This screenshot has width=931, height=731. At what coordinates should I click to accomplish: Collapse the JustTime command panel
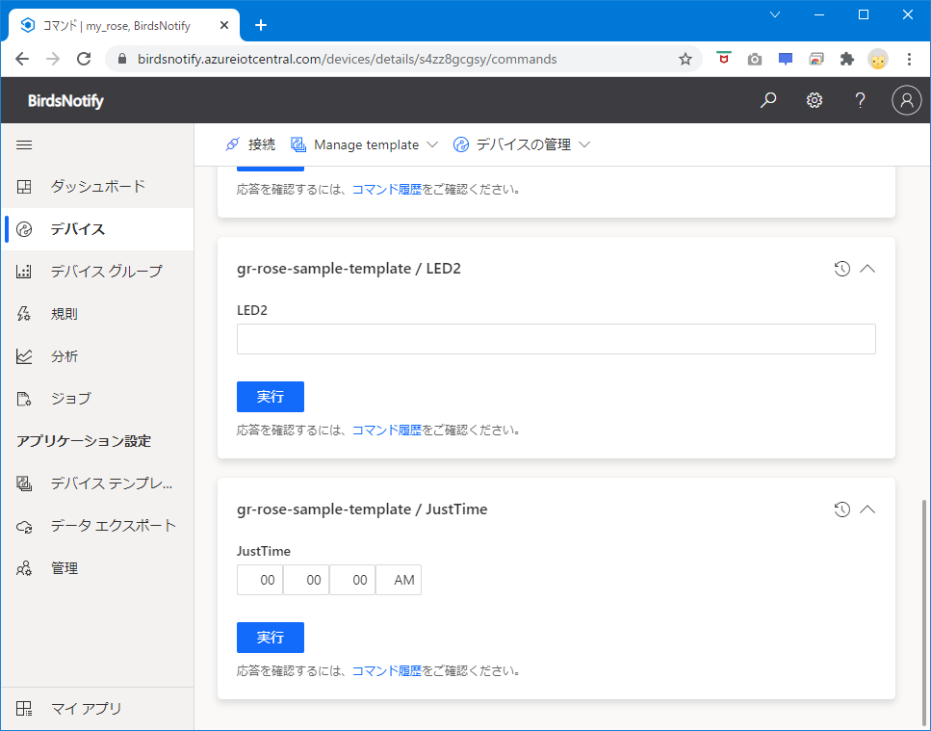867,509
